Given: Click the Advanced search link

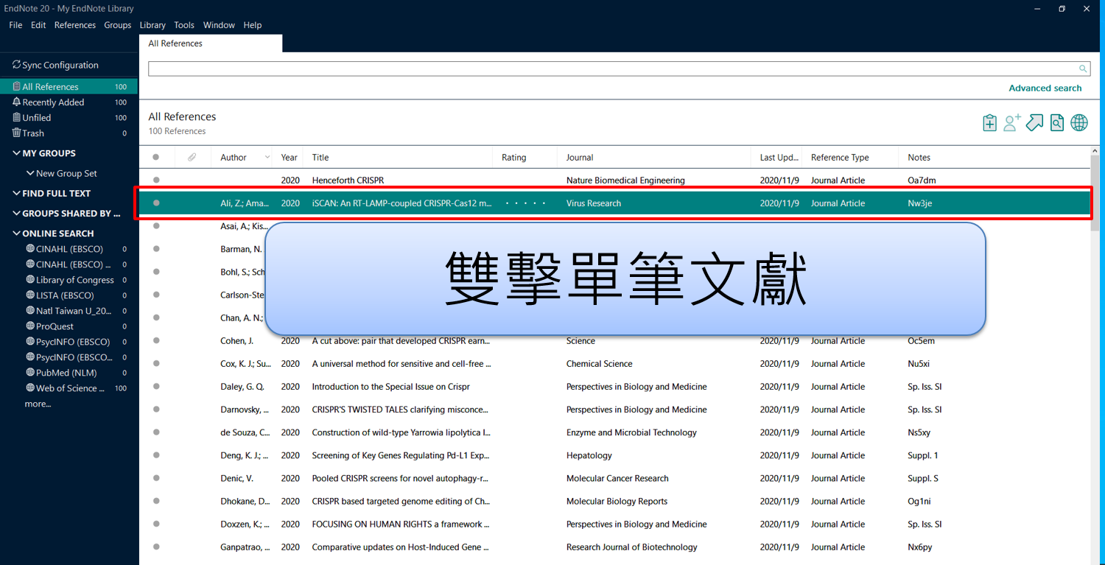Looking at the screenshot, I should click(1045, 88).
